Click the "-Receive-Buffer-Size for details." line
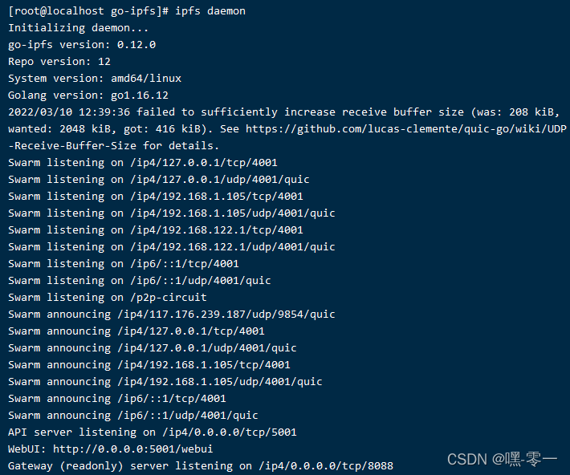Viewport: 570px width, 475px height. [x=114, y=145]
